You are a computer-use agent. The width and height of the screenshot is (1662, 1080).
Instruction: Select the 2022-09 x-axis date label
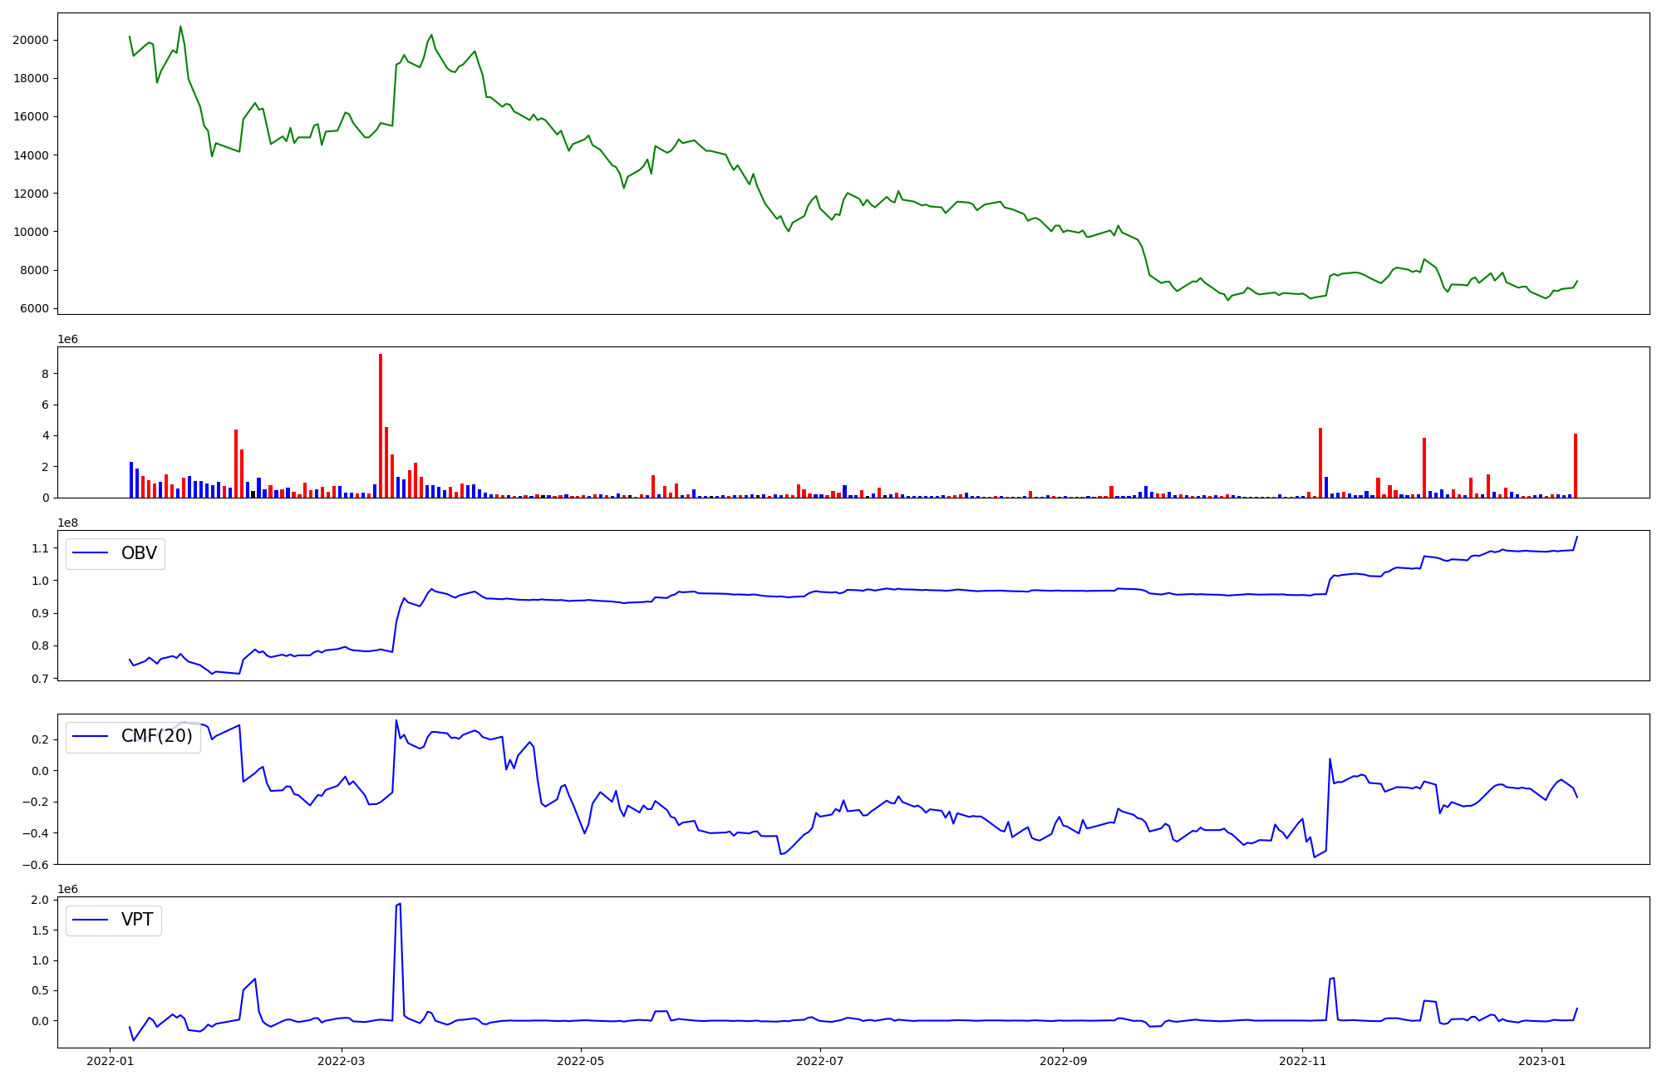[1063, 1061]
